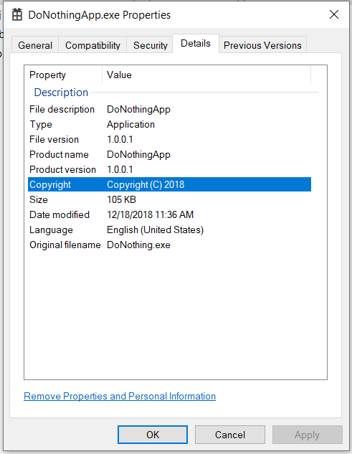Screen dimensions: 352x454
Task: Select the Date modified row
Action: pos(170,215)
